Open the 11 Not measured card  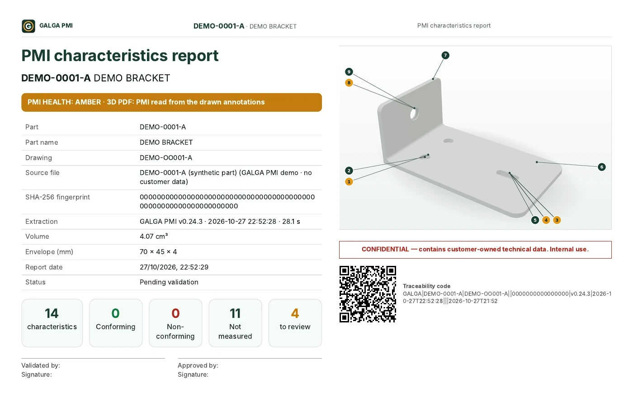tap(235, 323)
